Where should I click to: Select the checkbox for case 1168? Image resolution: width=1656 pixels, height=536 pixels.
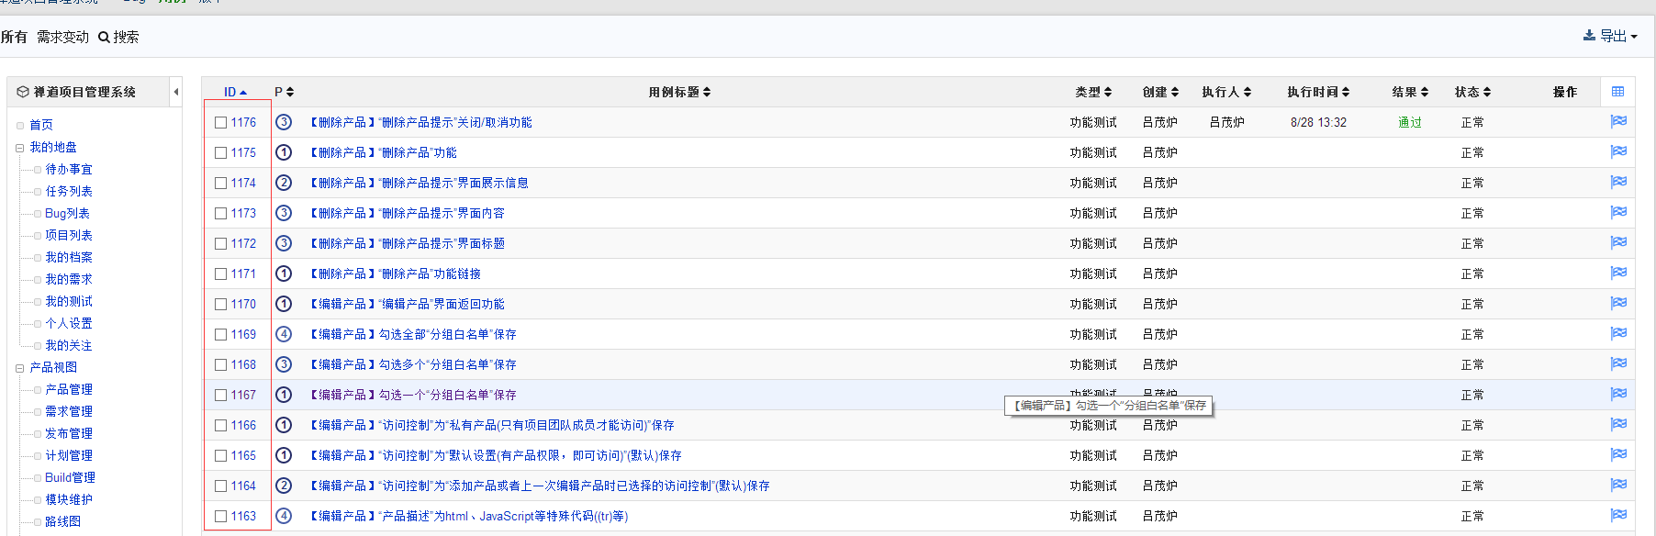[220, 365]
